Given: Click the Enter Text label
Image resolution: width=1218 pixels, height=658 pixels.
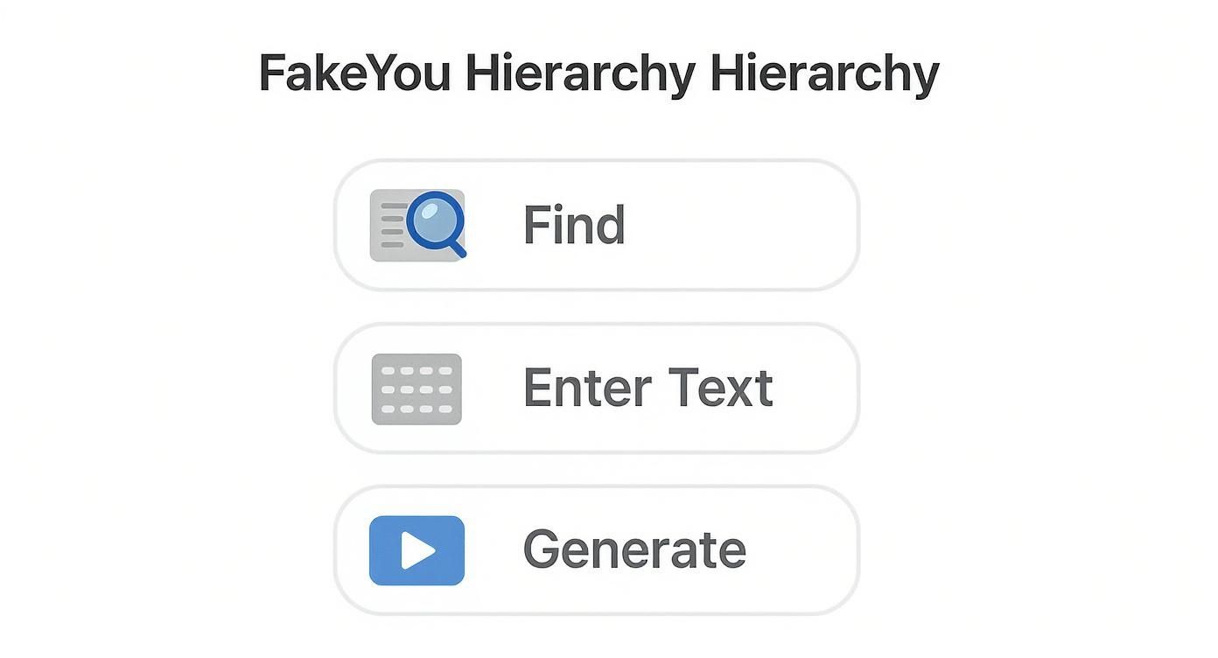Looking at the screenshot, I should (647, 386).
